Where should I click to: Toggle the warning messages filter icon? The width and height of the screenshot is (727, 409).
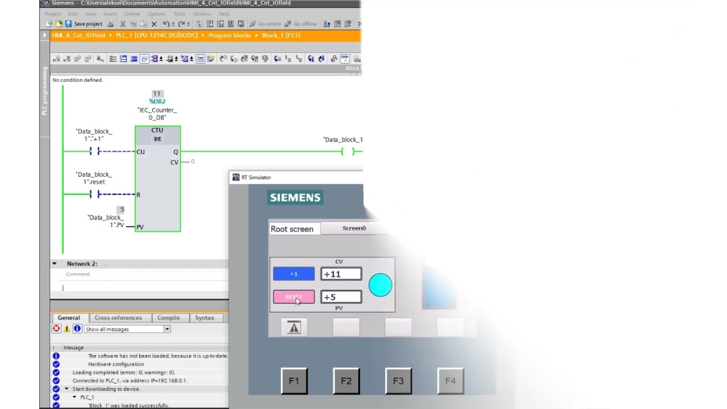coord(67,329)
